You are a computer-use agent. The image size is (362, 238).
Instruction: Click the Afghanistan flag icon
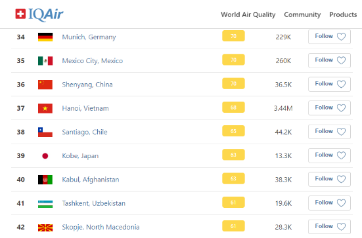(x=45, y=180)
